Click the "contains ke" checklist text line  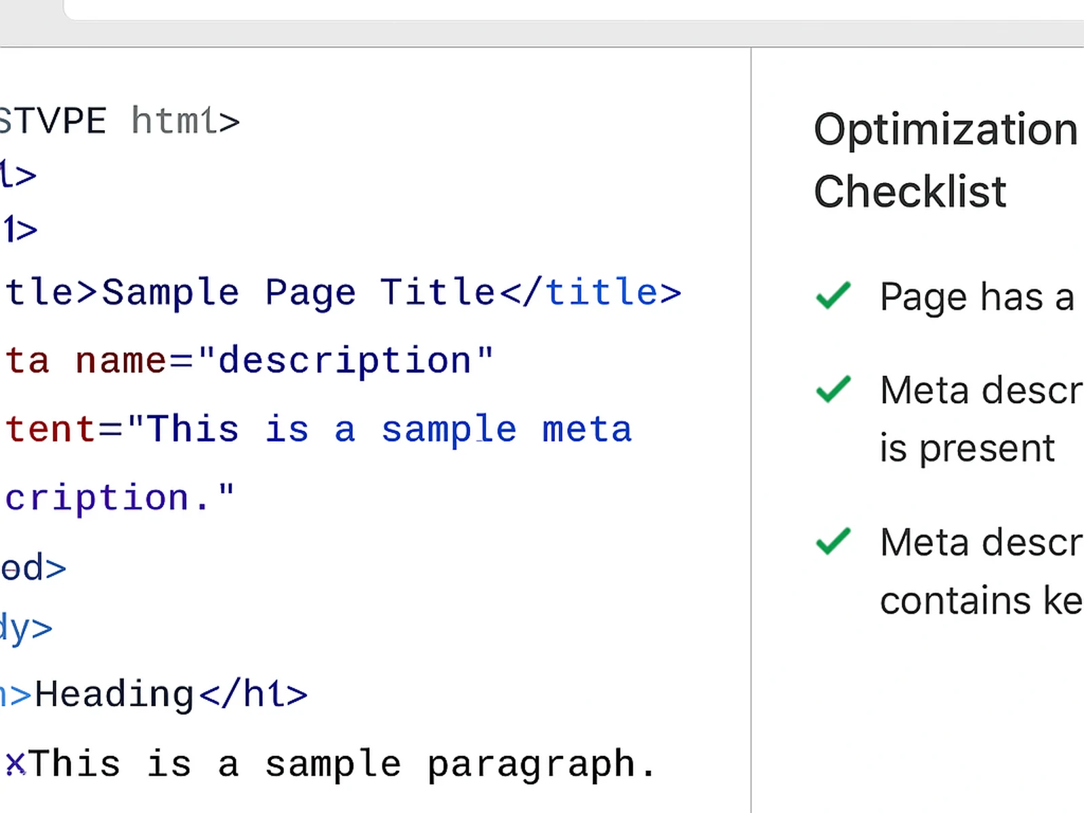pos(980,601)
